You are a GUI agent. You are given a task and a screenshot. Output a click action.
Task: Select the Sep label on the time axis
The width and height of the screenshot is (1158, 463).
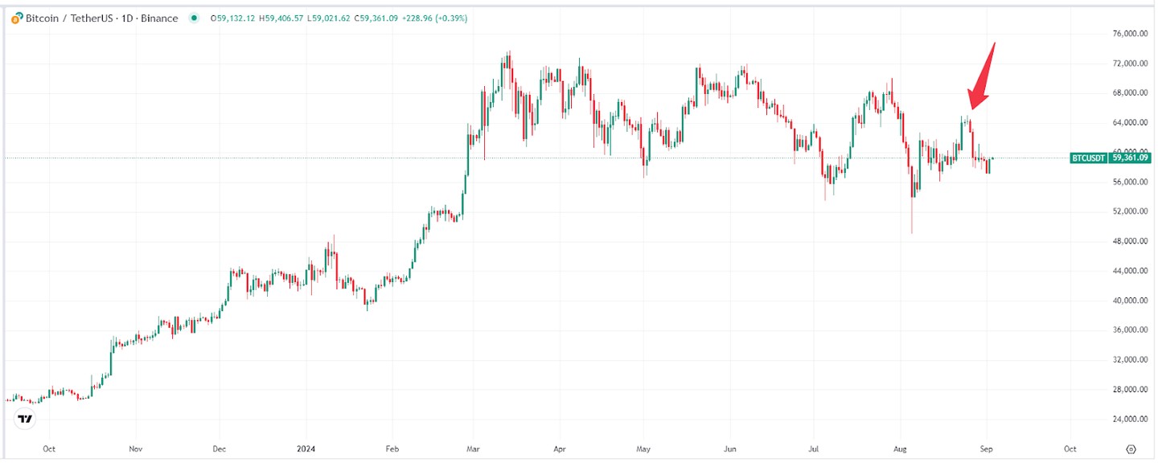987,449
